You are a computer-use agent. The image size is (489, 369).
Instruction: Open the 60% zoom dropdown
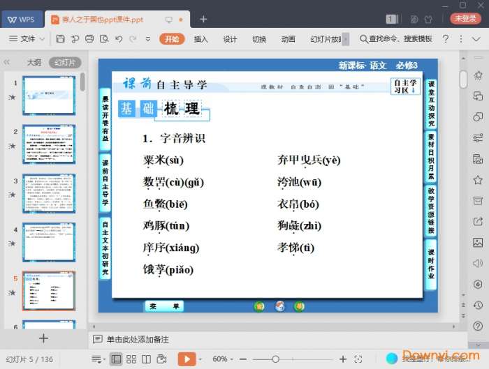point(223,359)
